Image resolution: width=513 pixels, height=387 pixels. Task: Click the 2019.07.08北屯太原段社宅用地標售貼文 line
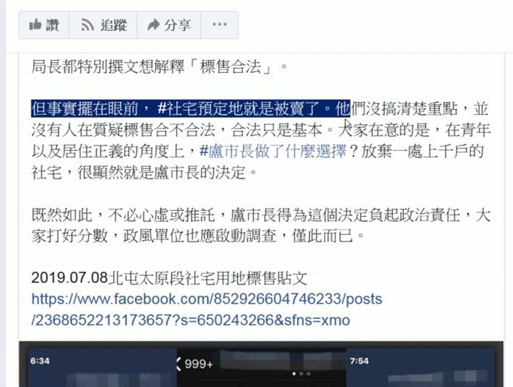169,278
